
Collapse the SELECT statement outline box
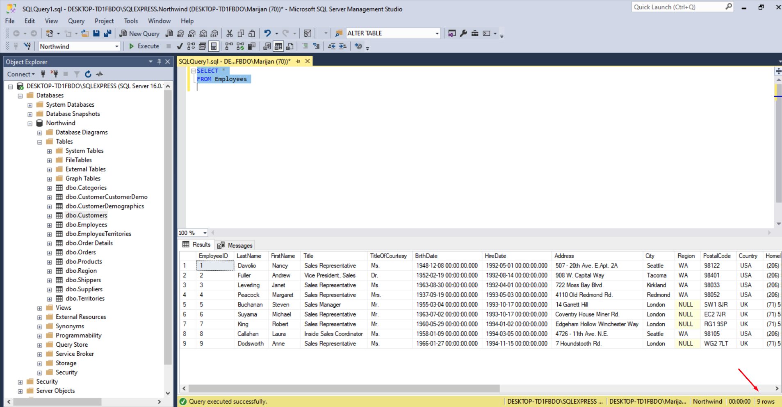pos(194,71)
